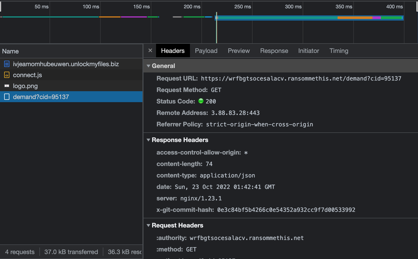Click the Referrer Policy value
The height and width of the screenshot is (259, 418).
[x=260, y=124]
